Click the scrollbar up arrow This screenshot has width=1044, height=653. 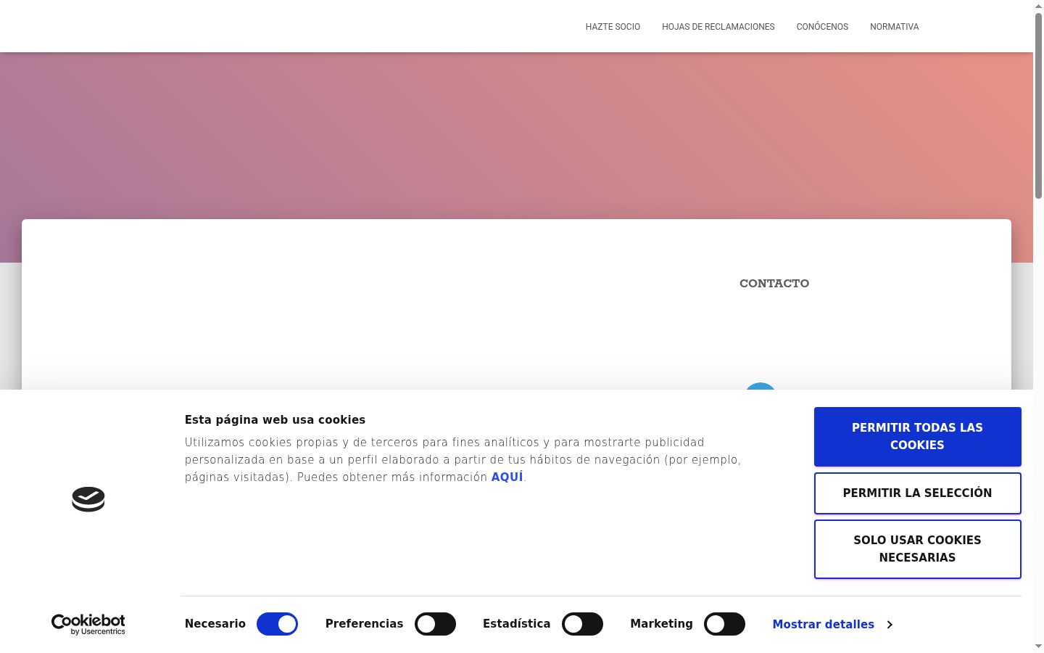click(1038, 6)
